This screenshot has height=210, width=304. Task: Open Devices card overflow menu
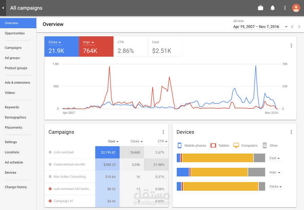click(291, 132)
